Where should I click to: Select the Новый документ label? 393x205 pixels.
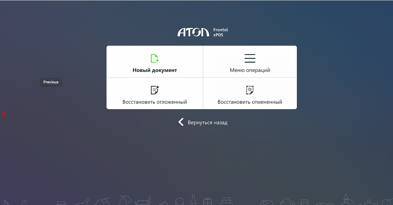pos(155,70)
